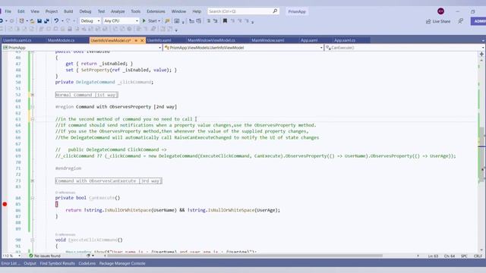Image resolution: width=486 pixels, height=273 pixels.
Task: Open the File menu
Action: 8,11
